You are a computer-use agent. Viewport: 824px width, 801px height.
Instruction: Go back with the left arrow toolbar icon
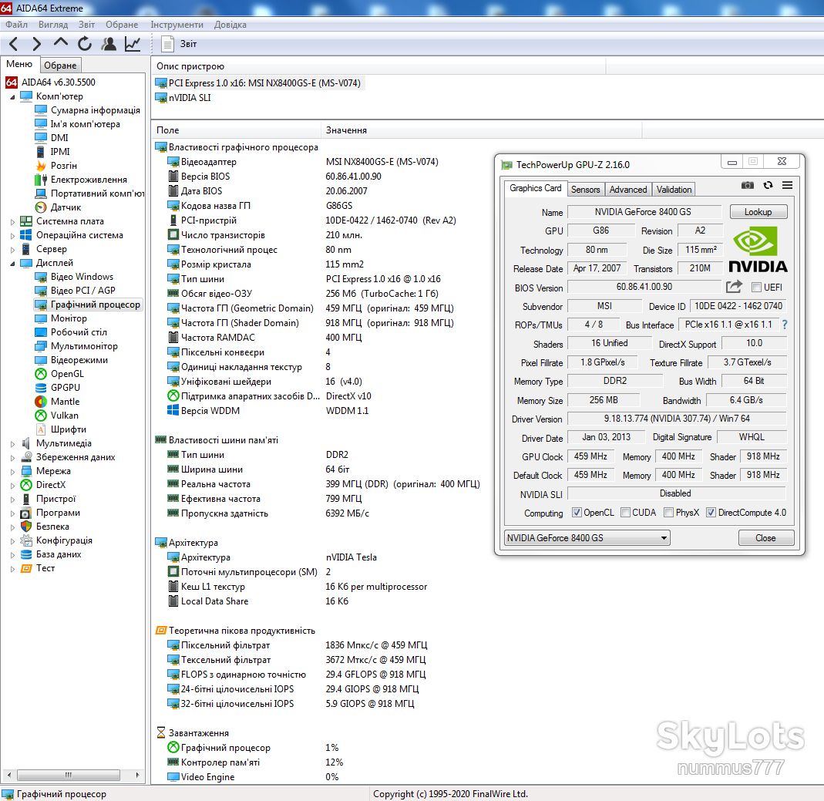pyautogui.click(x=14, y=44)
